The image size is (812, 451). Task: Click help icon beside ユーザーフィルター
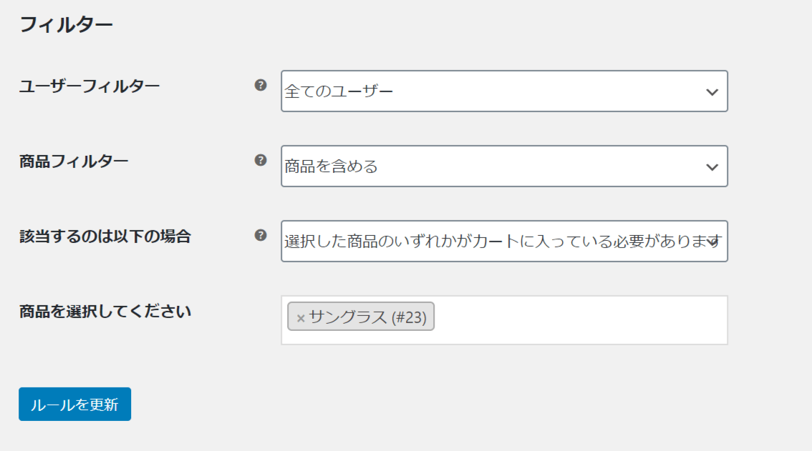pyautogui.click(x=261, y=85)
